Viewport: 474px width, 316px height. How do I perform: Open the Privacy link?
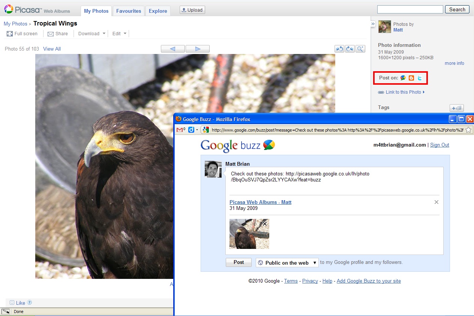click(x=310, y=281)
